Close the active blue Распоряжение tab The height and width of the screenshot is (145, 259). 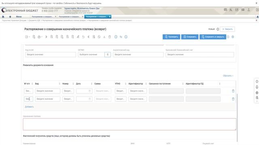point(110,17)
